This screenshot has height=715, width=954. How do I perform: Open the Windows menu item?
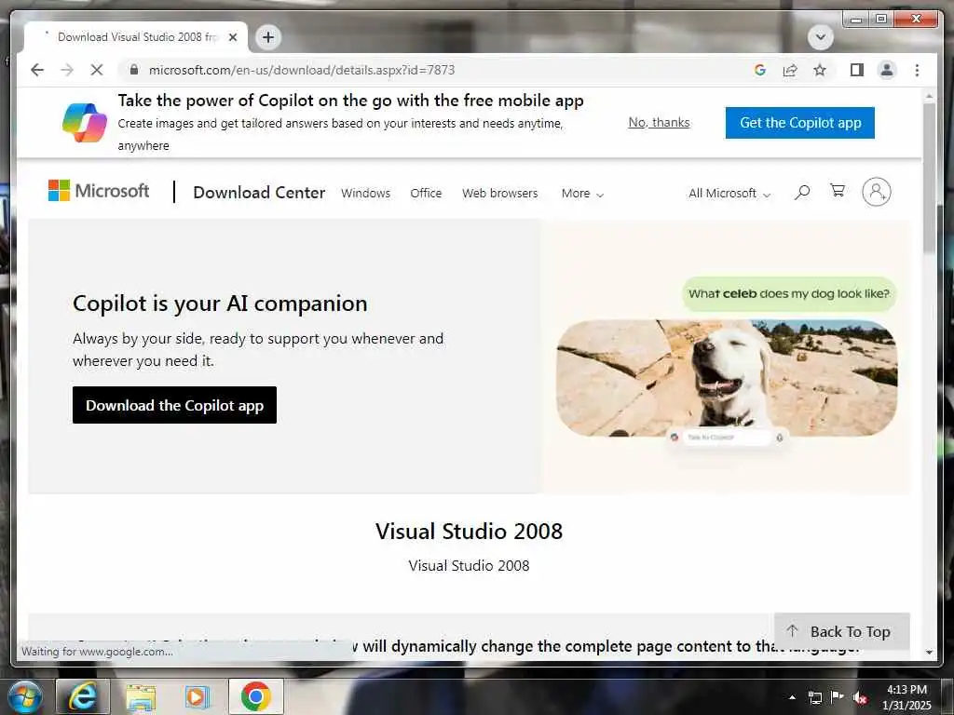[x=365, y=193]
